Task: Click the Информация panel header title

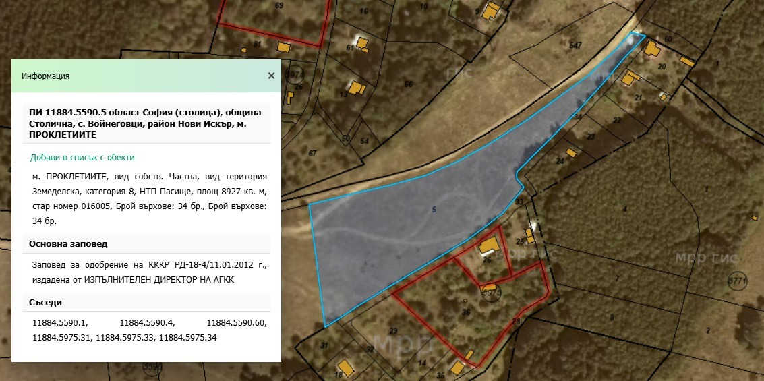Action: pos(45,76)
